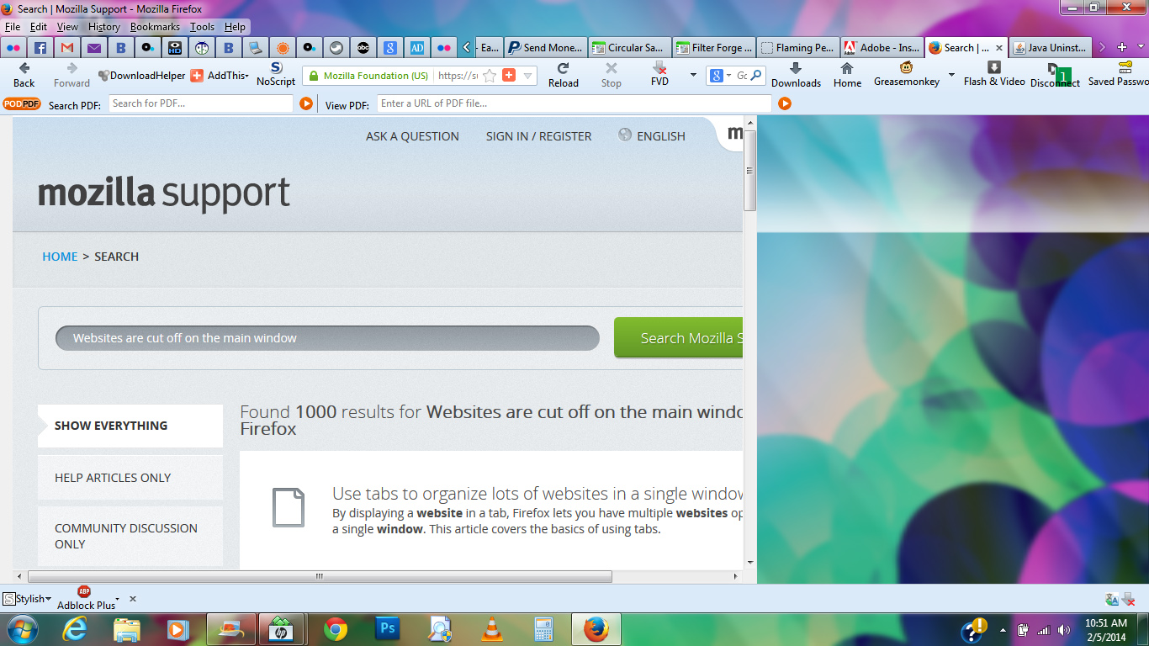Open a new tab with the plus button

[1121, 48]
